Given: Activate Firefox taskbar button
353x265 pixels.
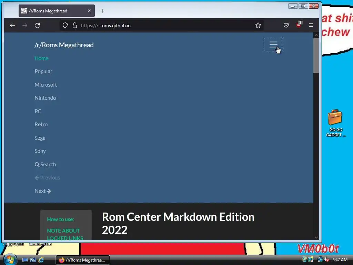Looking at the screenshot, I should [83, 260].
